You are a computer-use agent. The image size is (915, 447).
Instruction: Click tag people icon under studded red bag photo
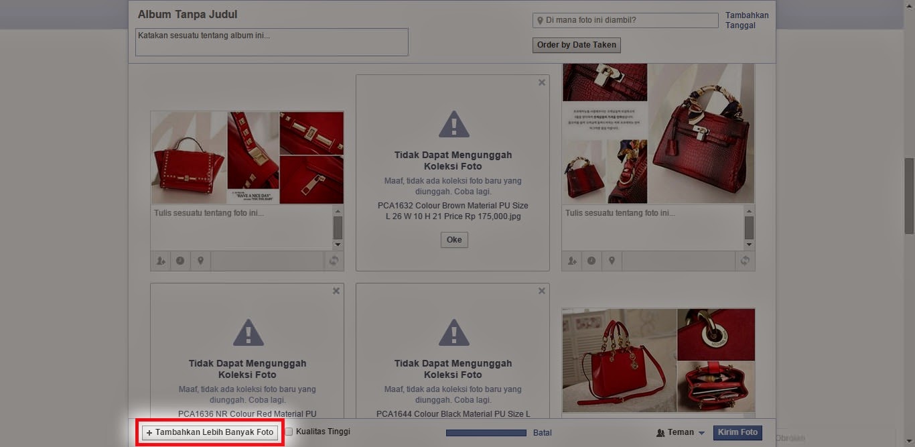point(161,261)
